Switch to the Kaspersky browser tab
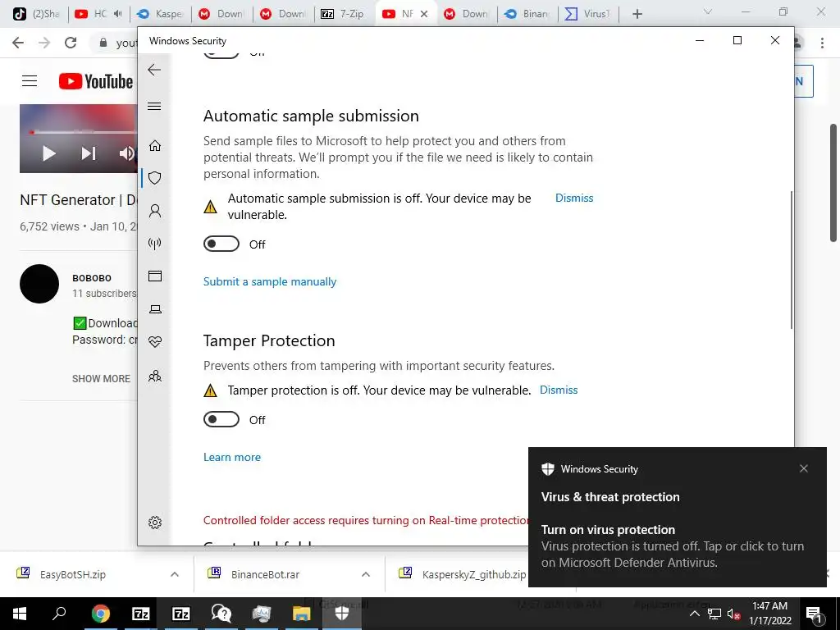840x630 pixels. click(160, 14)
